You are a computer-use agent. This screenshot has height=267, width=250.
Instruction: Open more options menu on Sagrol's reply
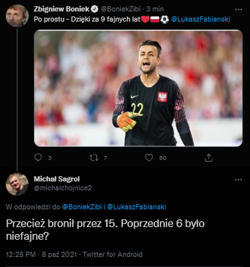click(x=238, y=180)
